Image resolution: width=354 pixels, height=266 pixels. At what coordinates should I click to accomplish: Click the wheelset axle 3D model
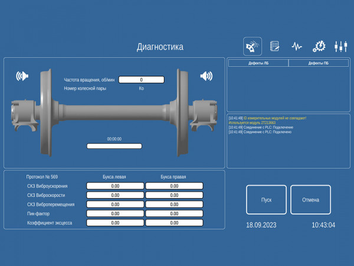pyautogui.click(x=114, y=113)
